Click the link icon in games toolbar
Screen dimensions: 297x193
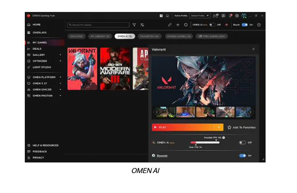coord(170,25)
